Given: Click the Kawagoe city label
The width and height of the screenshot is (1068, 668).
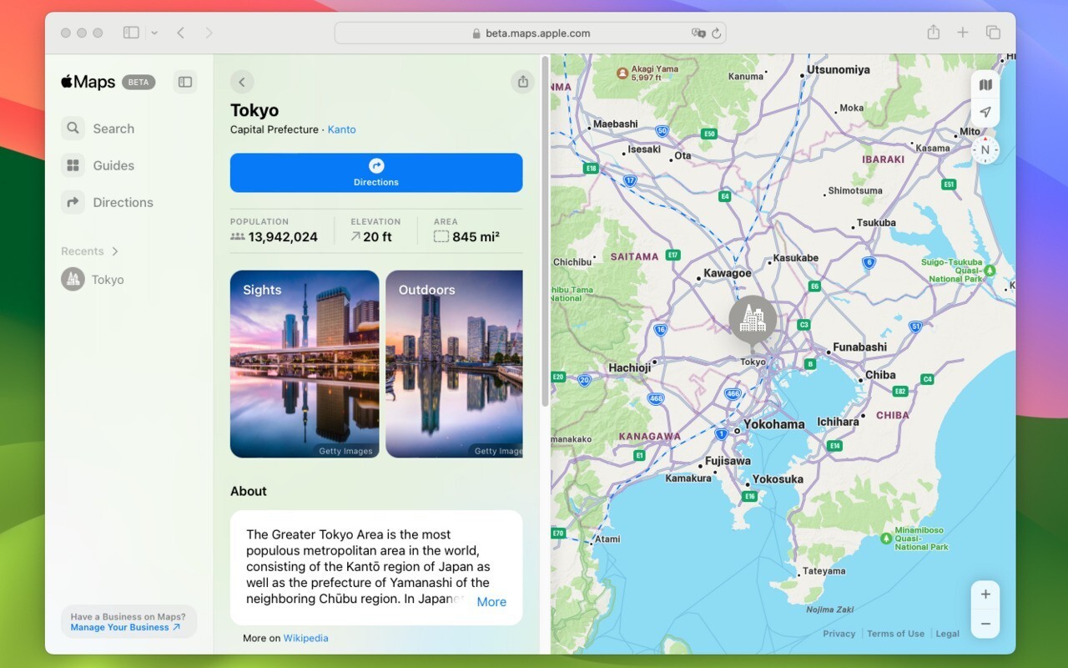Looking at the screenshot, I should click(x=728, y=273).
